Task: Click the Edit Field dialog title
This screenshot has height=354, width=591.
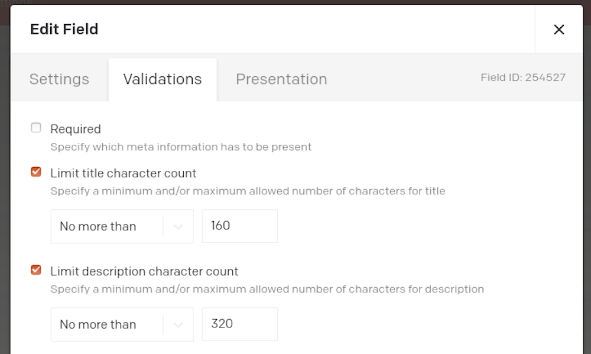Action: pyautogui.click(x=64, y=29)
